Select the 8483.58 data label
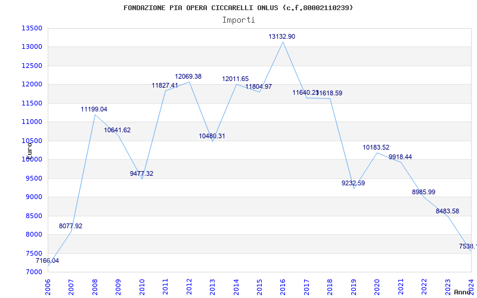This screenshot has height=298, width=477. click(x=448, y=211)
